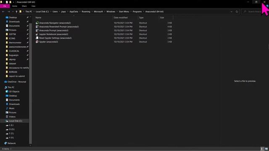
Task: Open the View ribbon tab
Action: pos(33,6)
